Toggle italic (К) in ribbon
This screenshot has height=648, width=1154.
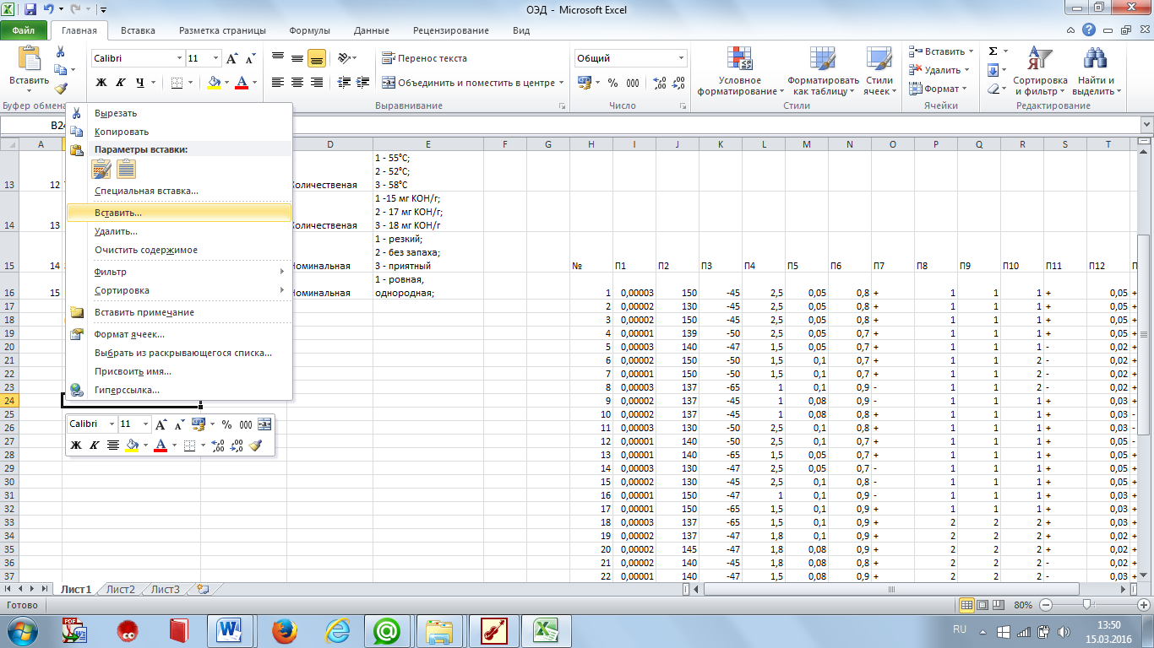click(x=121, y=83)
